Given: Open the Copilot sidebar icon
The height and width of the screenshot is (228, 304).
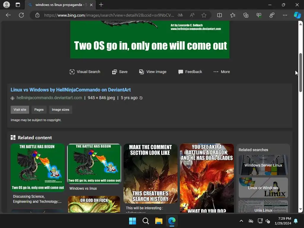Looking at the screenshot, I should tap(297, 15).
